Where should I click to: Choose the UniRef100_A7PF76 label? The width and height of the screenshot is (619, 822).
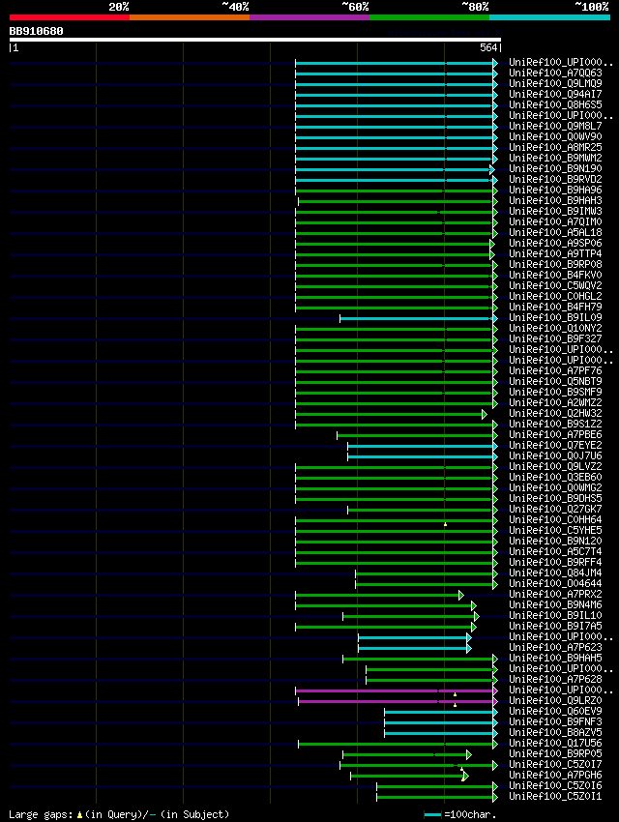coord(555,370)
